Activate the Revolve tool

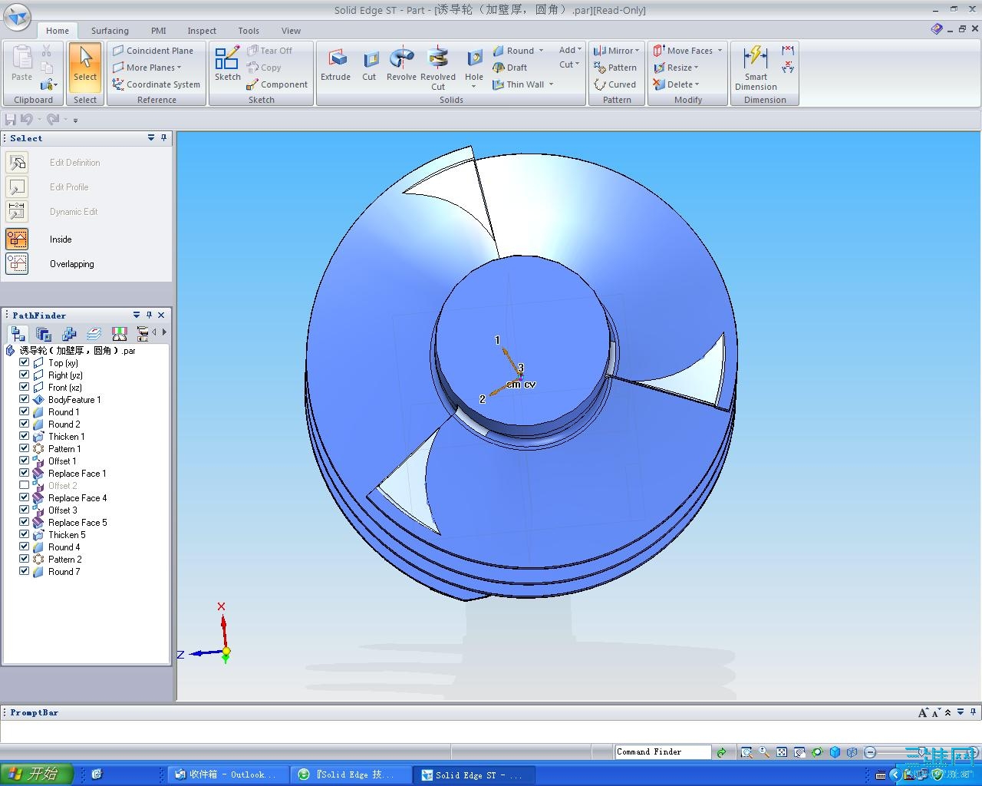pos(401,64)
